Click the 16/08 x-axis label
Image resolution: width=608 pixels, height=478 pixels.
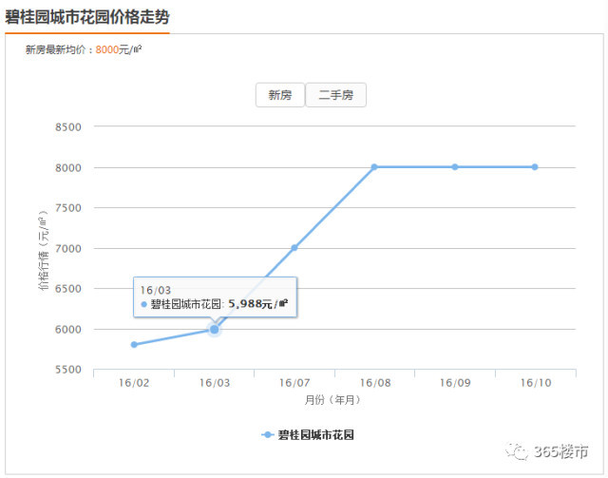pyautogui.click(x=375, y=383)
